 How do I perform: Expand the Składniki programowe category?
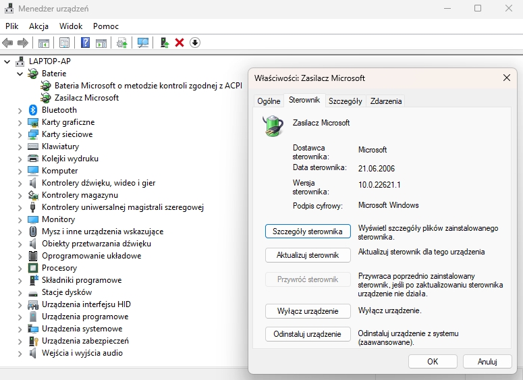[x=20, y=281]
